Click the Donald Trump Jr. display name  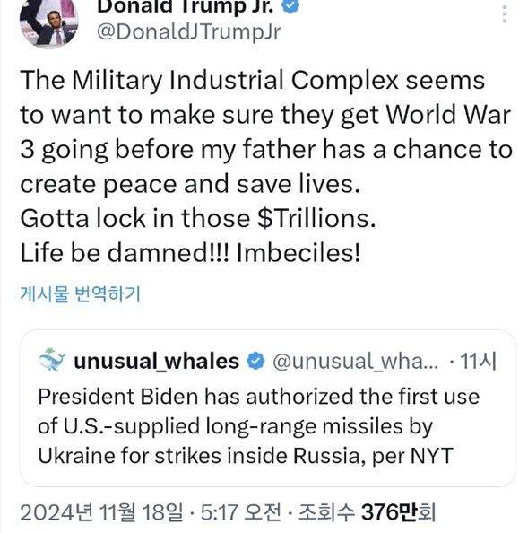pos(186,7)
